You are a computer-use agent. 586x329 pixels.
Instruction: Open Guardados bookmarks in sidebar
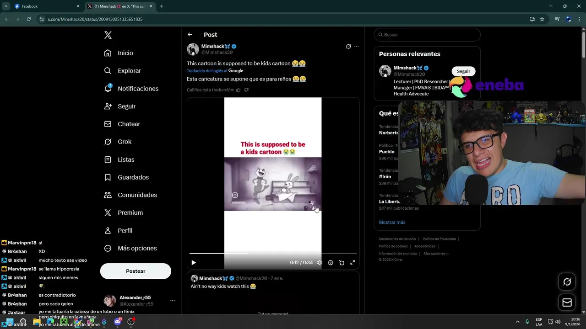127,177
